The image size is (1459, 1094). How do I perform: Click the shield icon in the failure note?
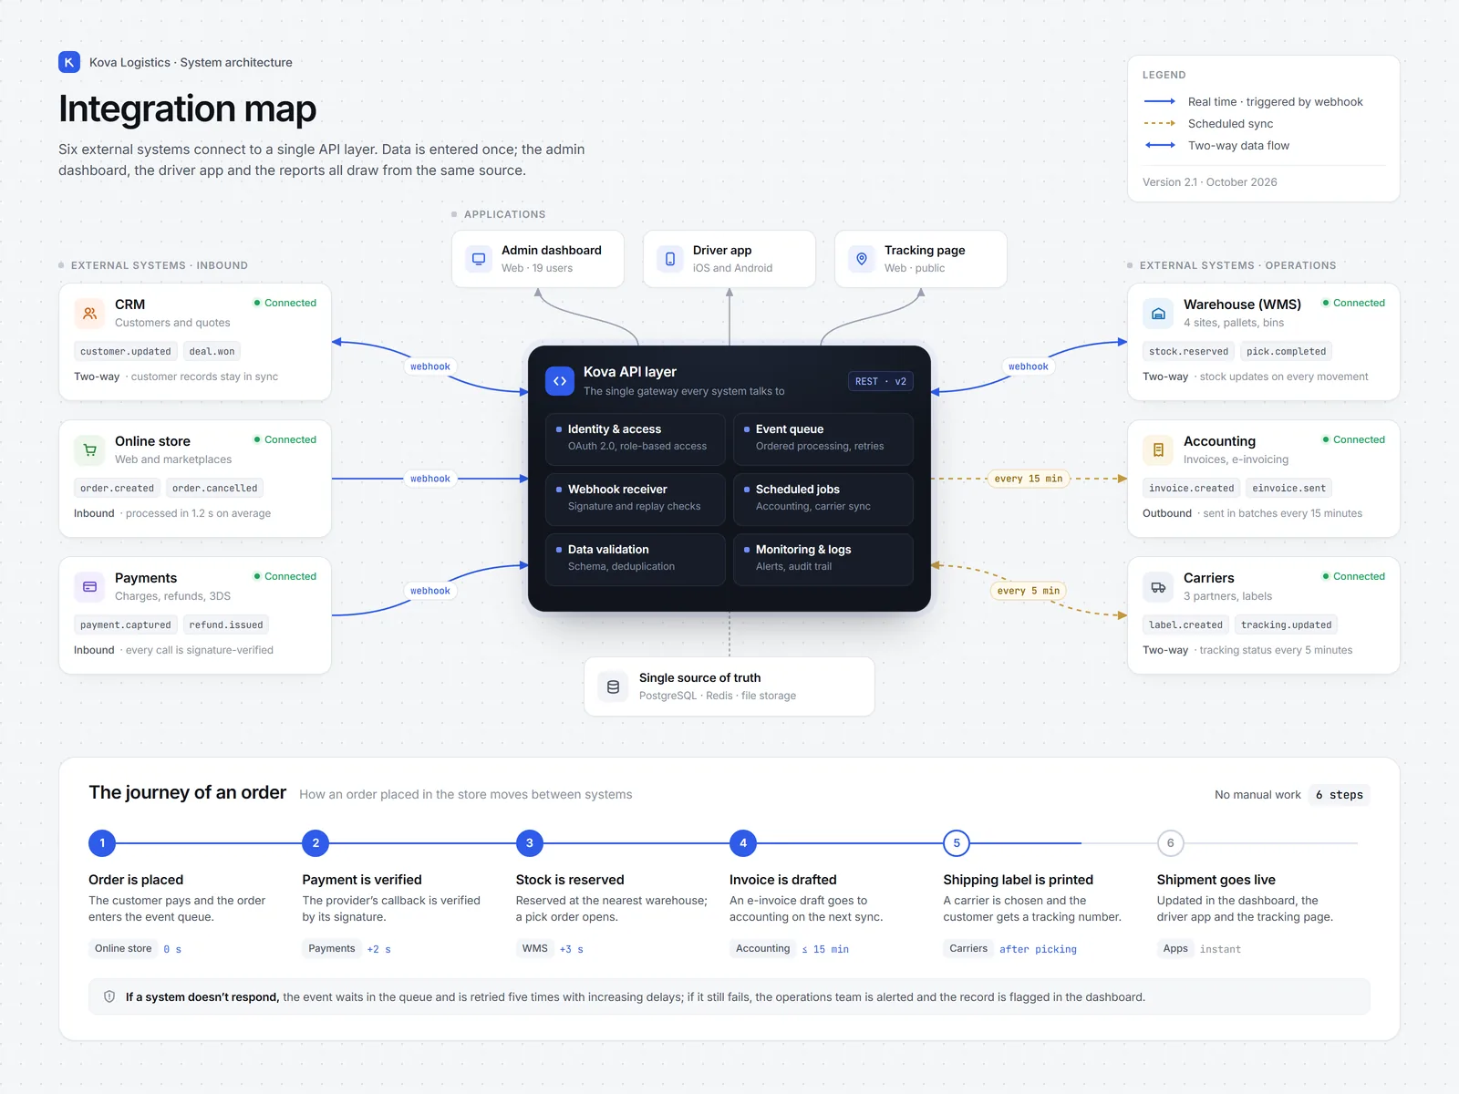tap(109, 996)
